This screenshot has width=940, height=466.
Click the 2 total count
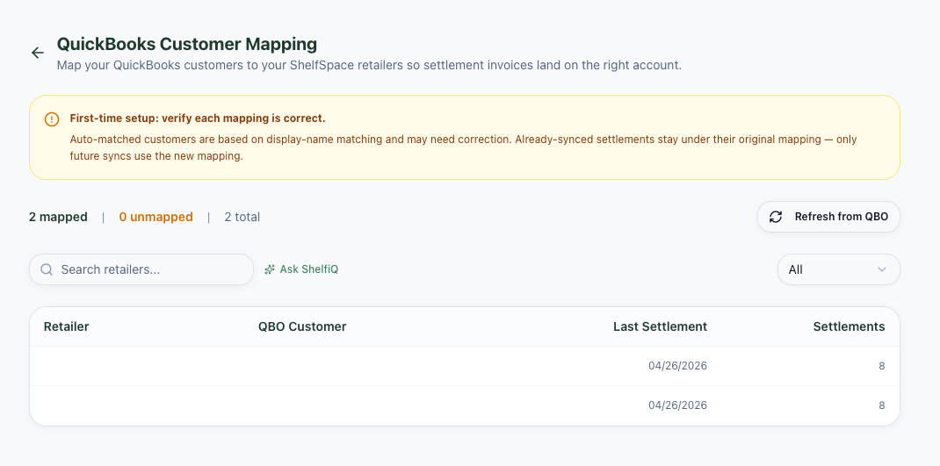[x=242, y=217]
